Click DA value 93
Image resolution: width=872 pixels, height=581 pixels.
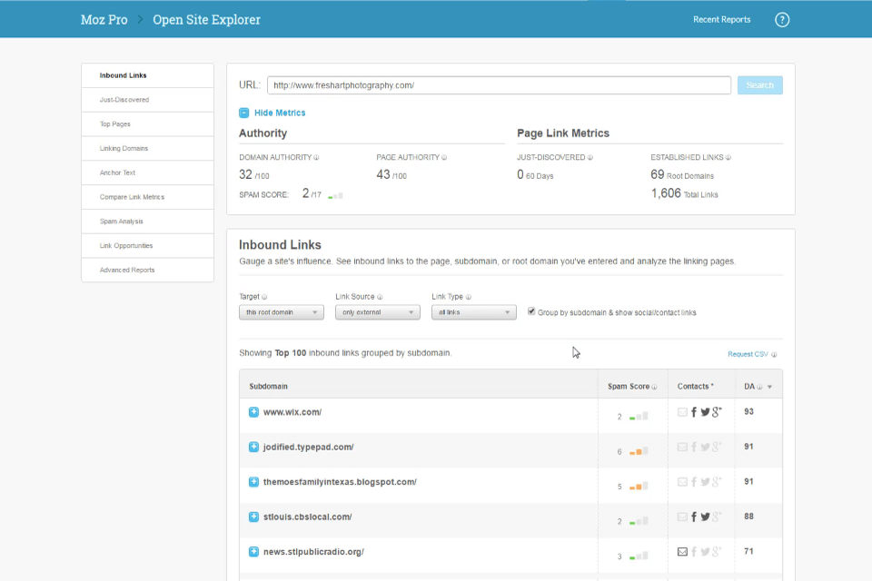(748, 412)
